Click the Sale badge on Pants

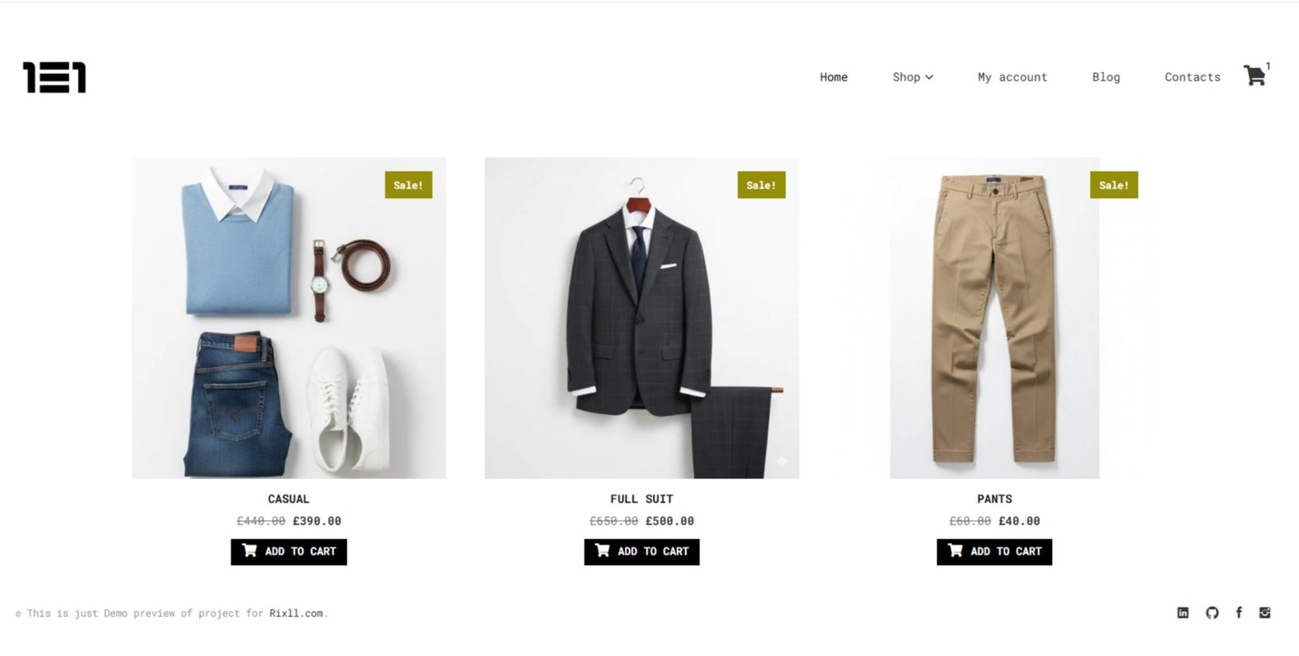point(1114,185)
